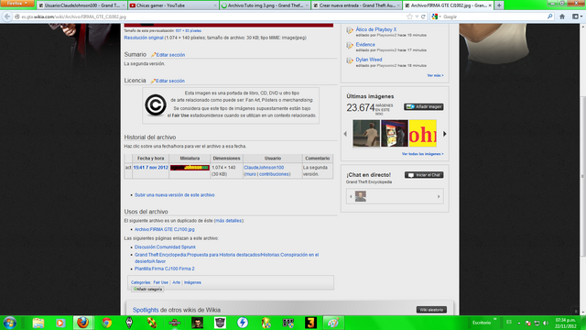Screen dimensions: 586x330
Task: Launch Google Chrome from taskbar
Action: 106,323
